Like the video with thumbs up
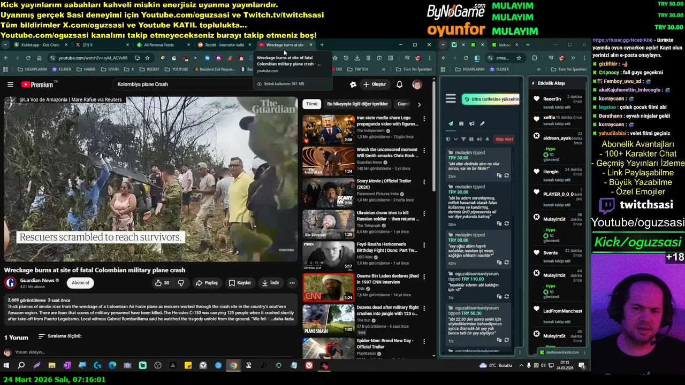The height and width of the screenshot is (385, 685). click(162, 283)
